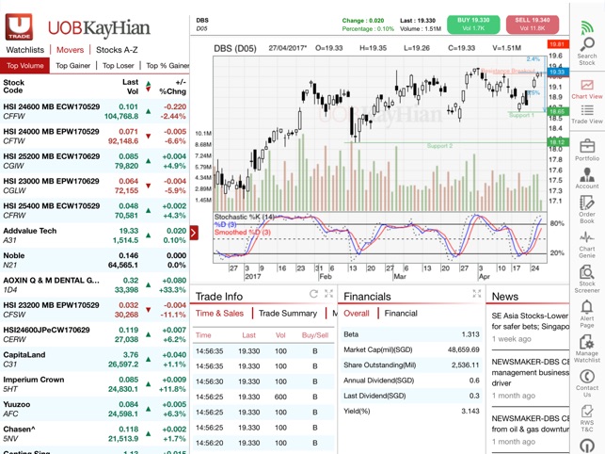Select the Noble N21 stock row

coord(94,260)
